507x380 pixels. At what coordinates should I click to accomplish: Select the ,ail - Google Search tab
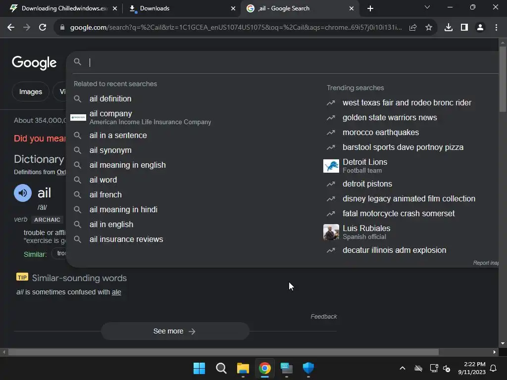point(299,8)
